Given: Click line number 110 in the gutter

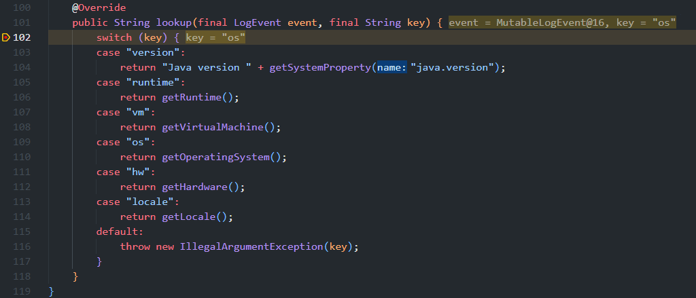Looking at the screenshot, I should (22, 157).
